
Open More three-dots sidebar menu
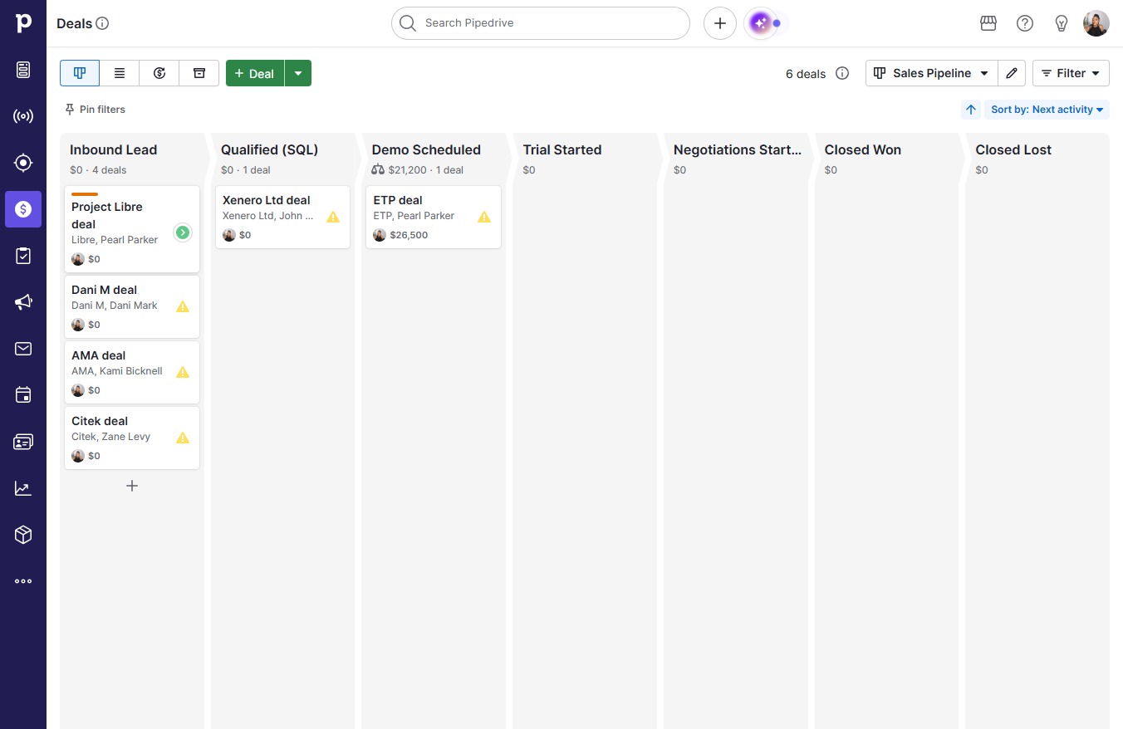[23, 581]
